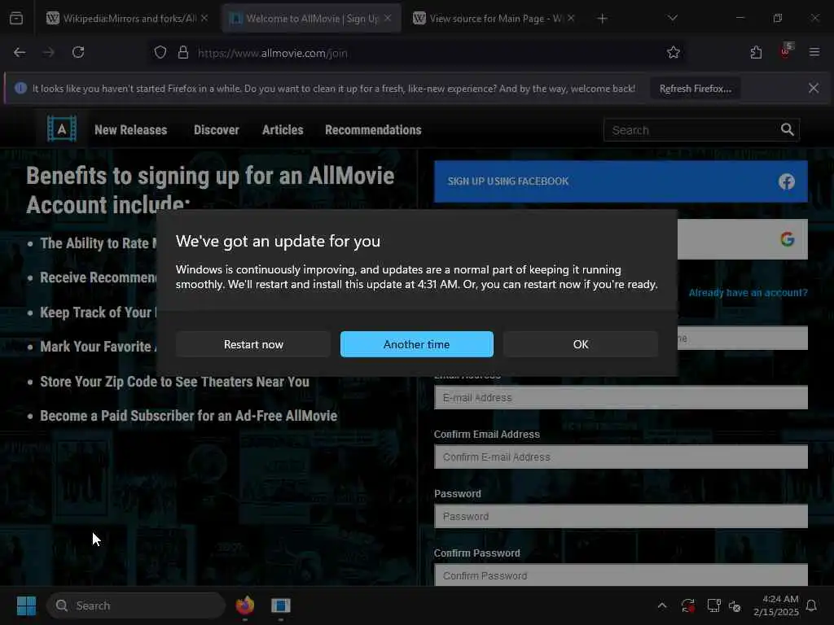This screenshot has width=834, height=625.
Task: Click Store Your Zip Code to See Theaters
Action: point(174,382)
